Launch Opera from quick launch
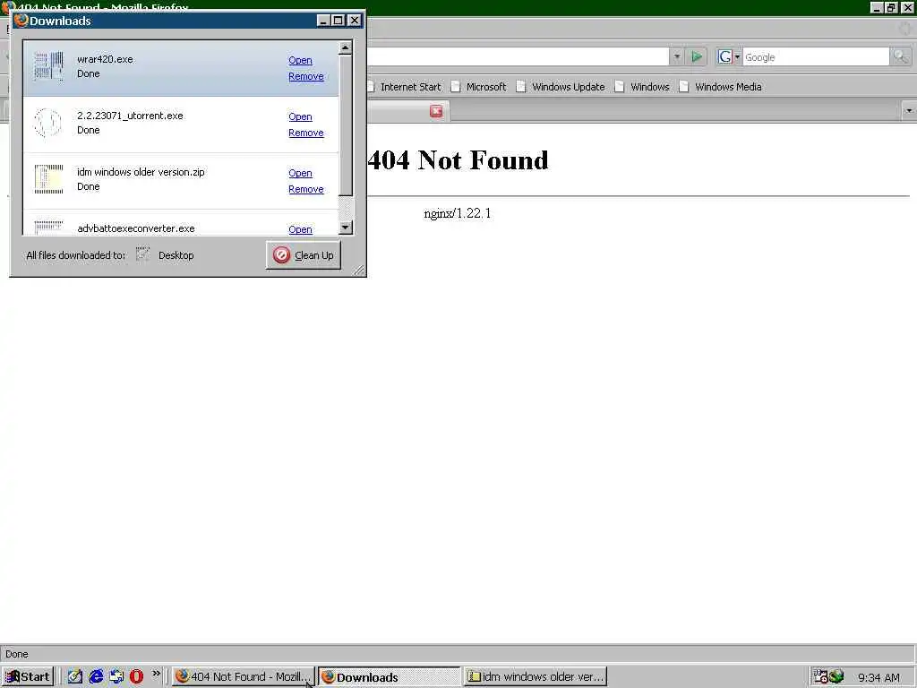The height and width of the screenshot is (688, 917). pyautogui.click(x=136, y=677)
